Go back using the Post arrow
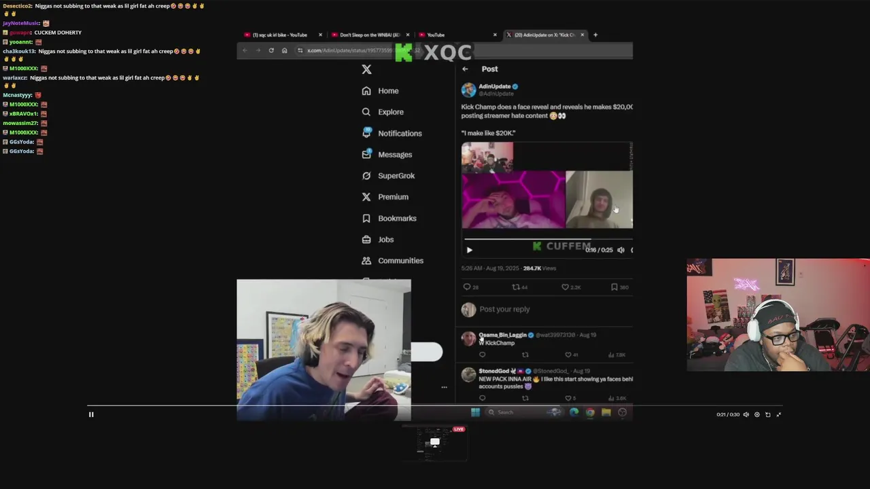Screen dimensions: 870x489 tap(465, 69)
